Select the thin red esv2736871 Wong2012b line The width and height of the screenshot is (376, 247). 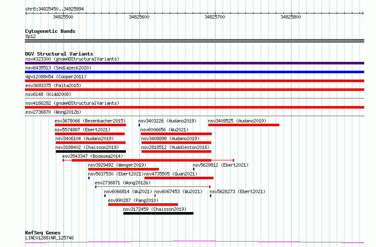tap(153, 186)
